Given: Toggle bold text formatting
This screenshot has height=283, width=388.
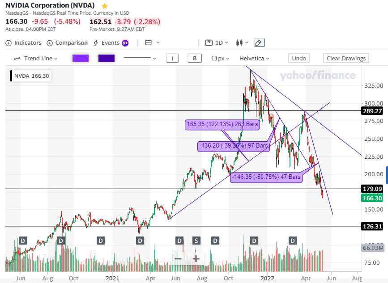Looking at the screenshot, I should (195, 58).
